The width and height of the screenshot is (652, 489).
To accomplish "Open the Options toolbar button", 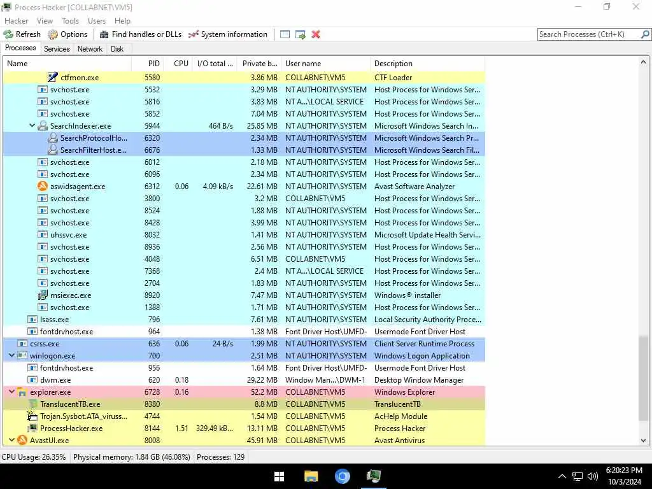I will [67, 34].
